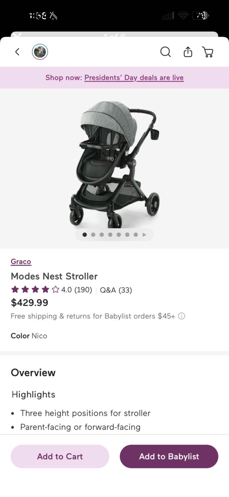Expand the Highlights list

[33, 394]
